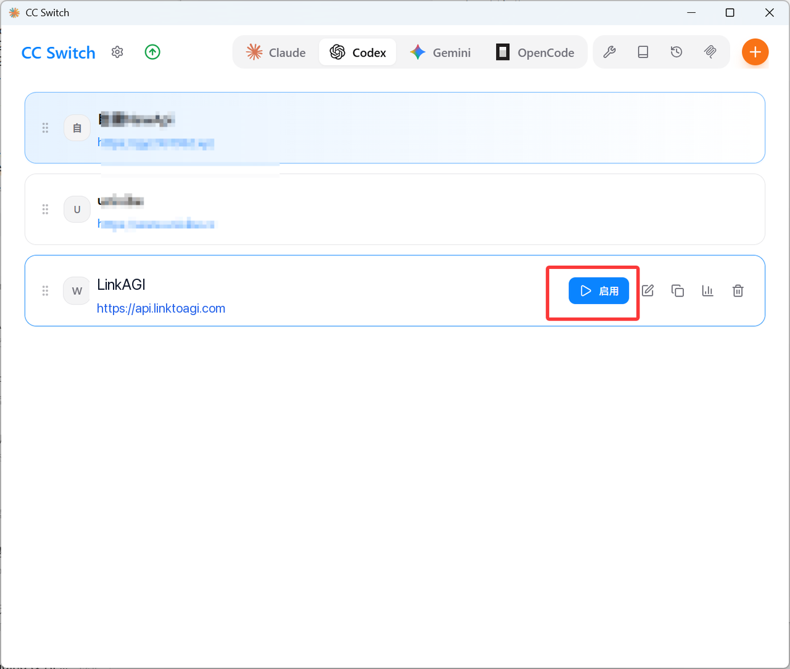Switch to the OpenCode tab
Viewport: 790px width, 669px height.
(535, 52)
